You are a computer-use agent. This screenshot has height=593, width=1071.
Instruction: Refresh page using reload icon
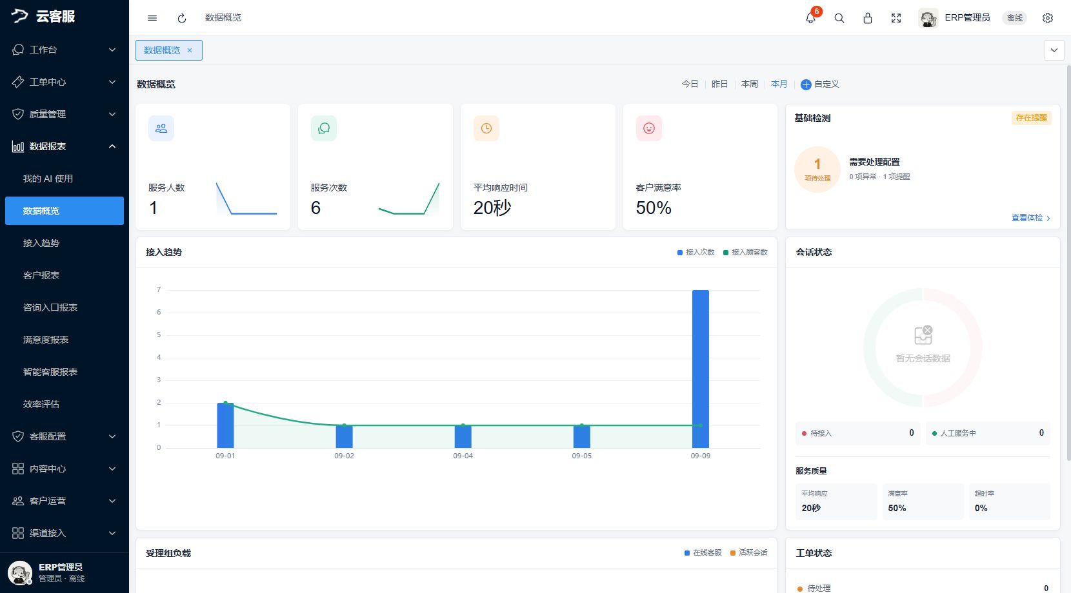pos(182,18)
